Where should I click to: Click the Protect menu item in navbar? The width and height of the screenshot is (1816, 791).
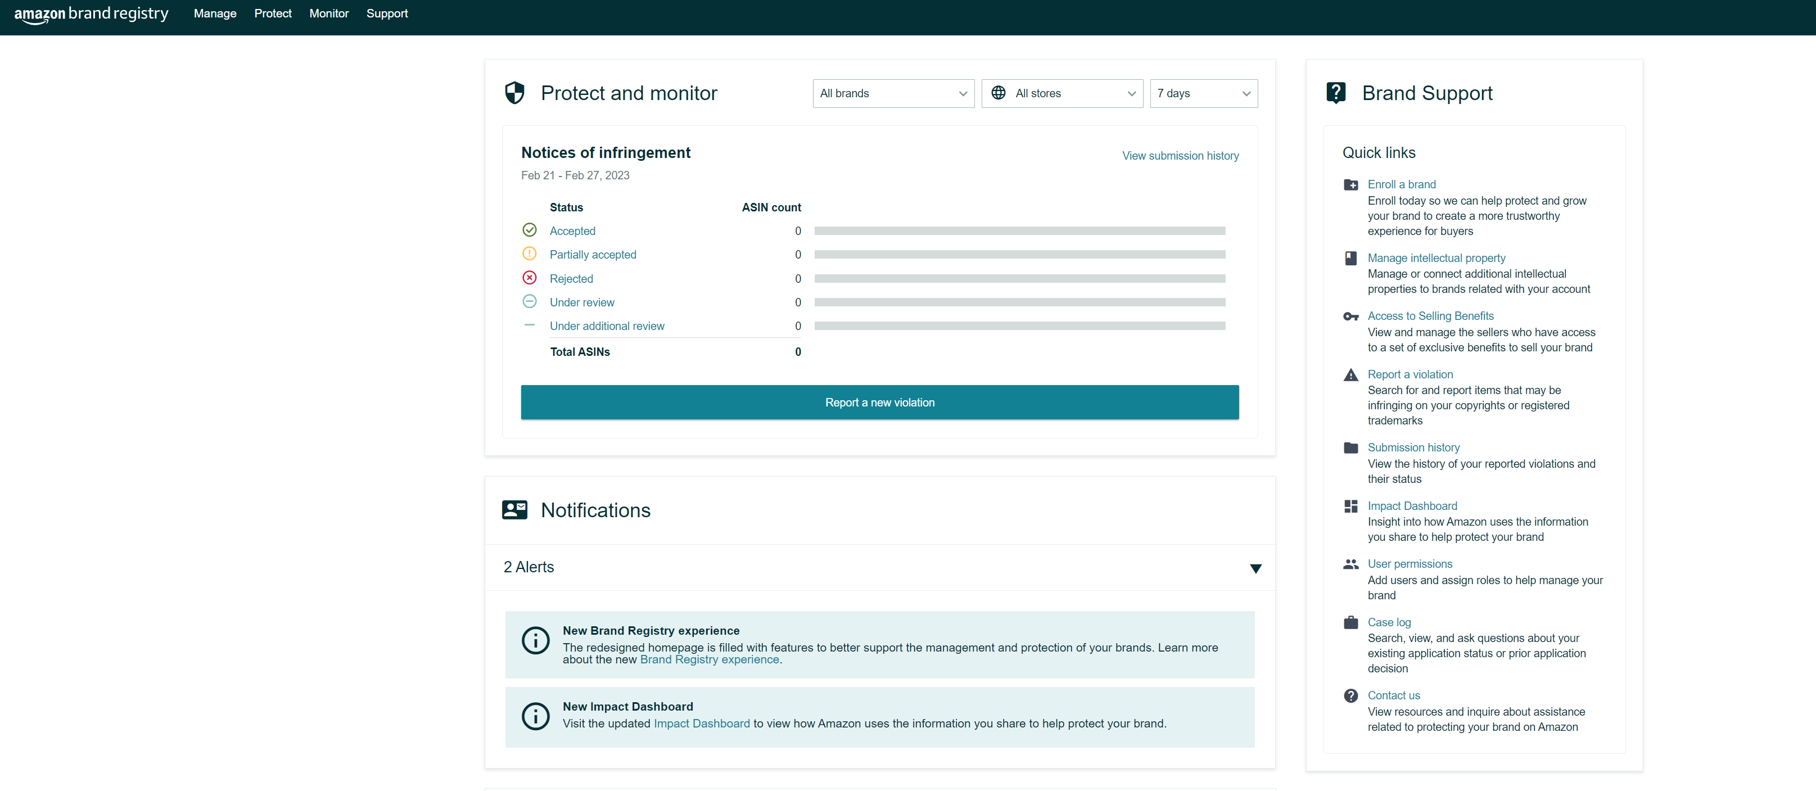272,13
